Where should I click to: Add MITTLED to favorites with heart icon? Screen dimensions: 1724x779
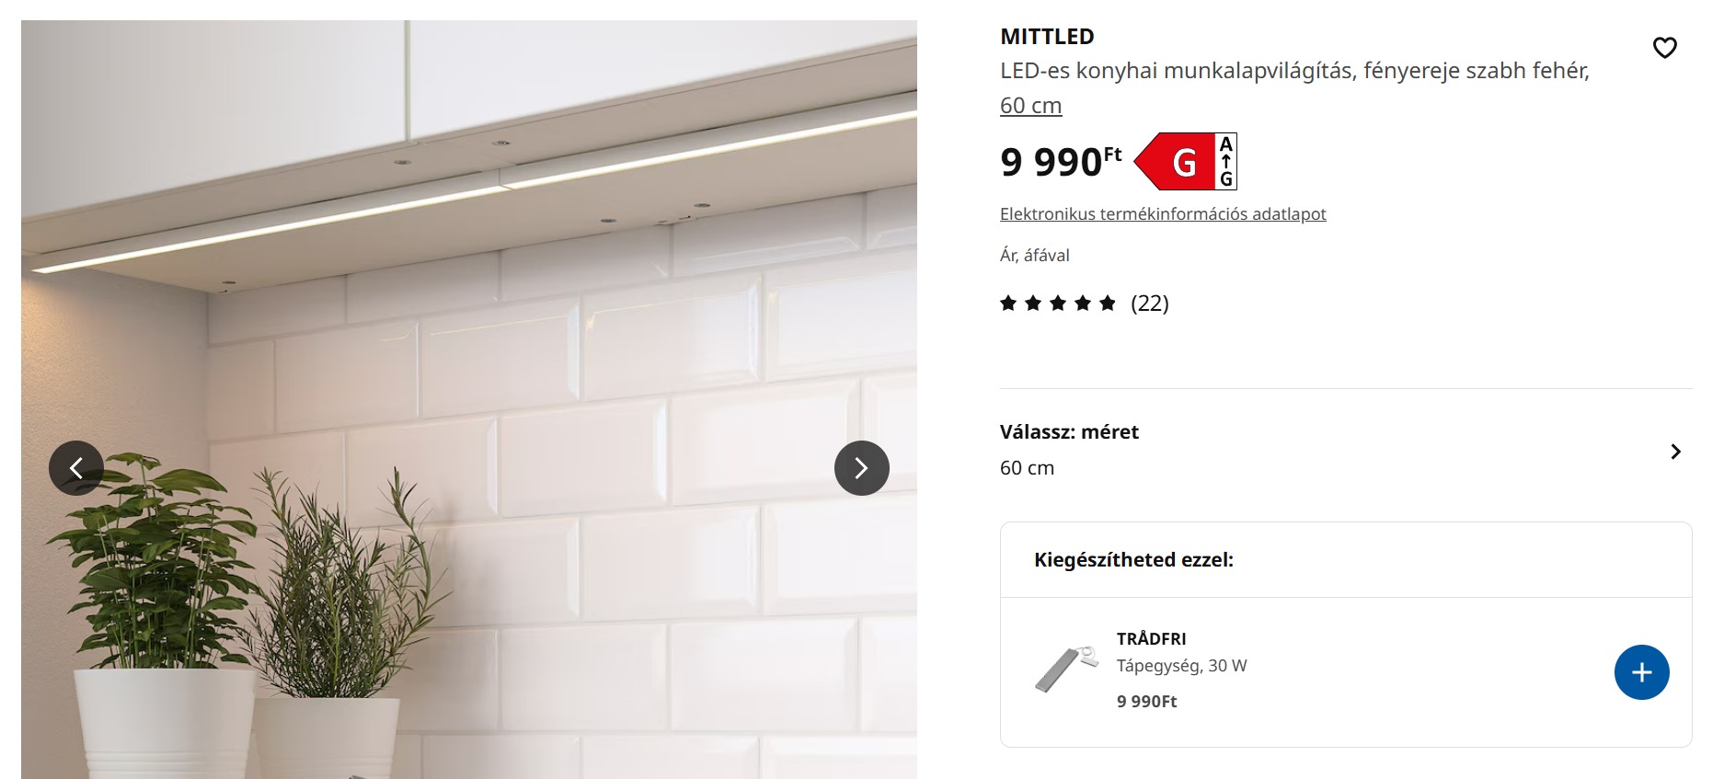tap(1664, 48)
